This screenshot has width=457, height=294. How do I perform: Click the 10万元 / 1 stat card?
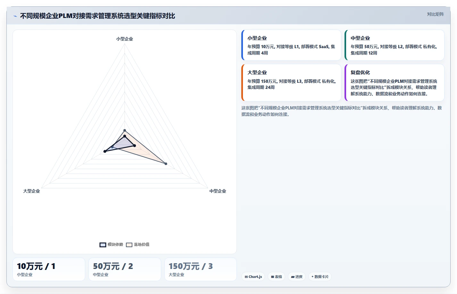click(49, 269)
